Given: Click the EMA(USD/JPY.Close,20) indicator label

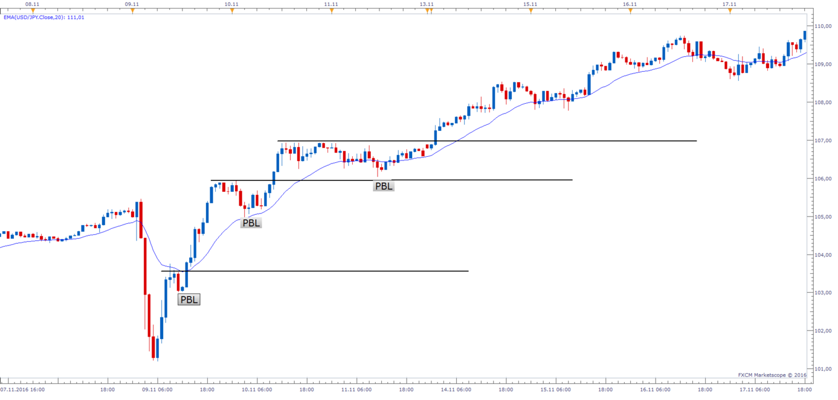Looking at the screenshot, I should point(44,17).
